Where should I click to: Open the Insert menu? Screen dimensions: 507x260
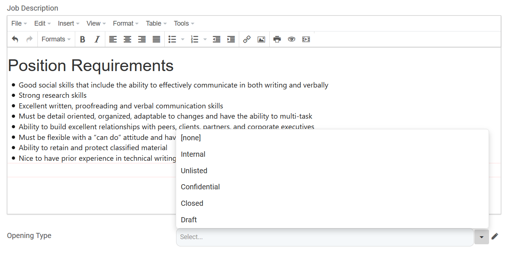tap(69, 23)
